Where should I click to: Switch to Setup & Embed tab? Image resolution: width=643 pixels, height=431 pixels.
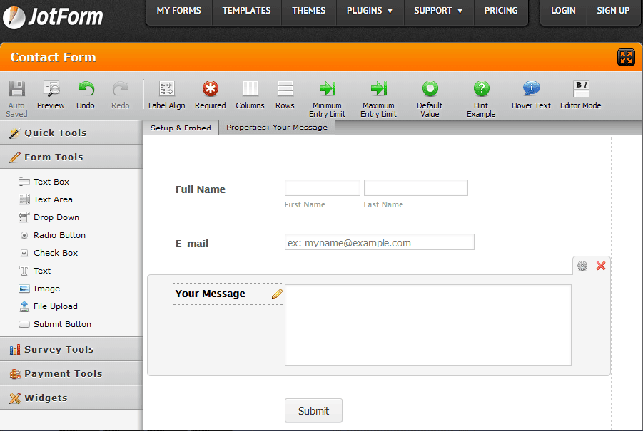tap(181, 128)
